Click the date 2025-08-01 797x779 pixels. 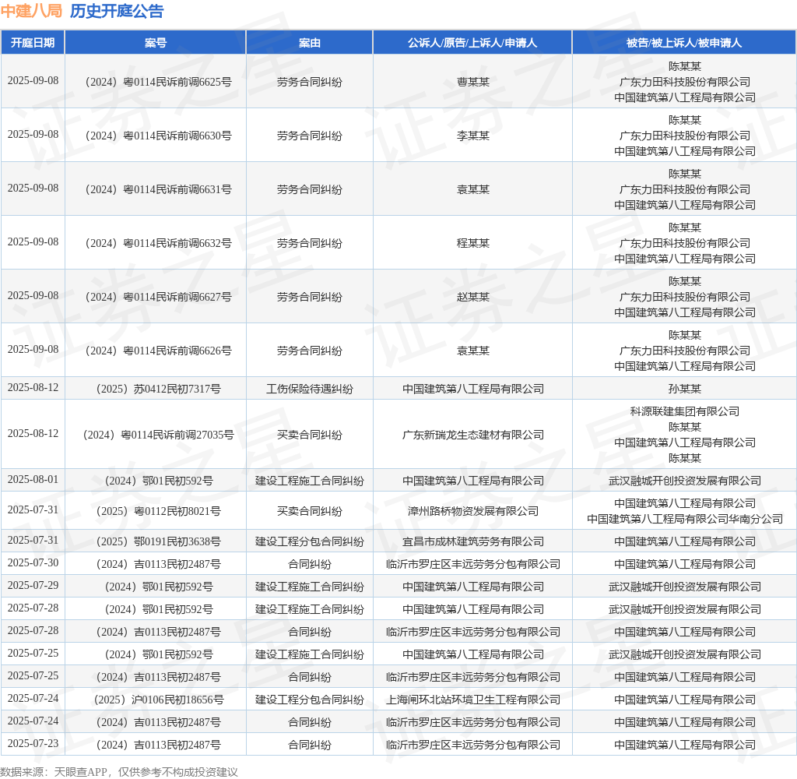(x=33, y=480)
